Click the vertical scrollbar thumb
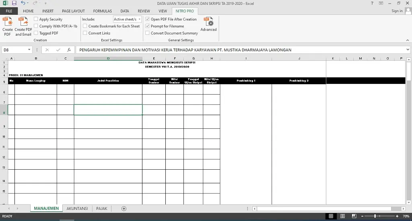412x221 pixels. click(409, 71)
